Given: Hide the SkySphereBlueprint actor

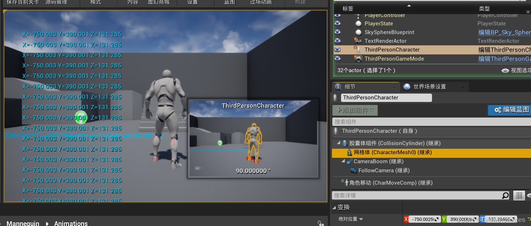Looking at the screenshot, I should [x=337, y=32].
